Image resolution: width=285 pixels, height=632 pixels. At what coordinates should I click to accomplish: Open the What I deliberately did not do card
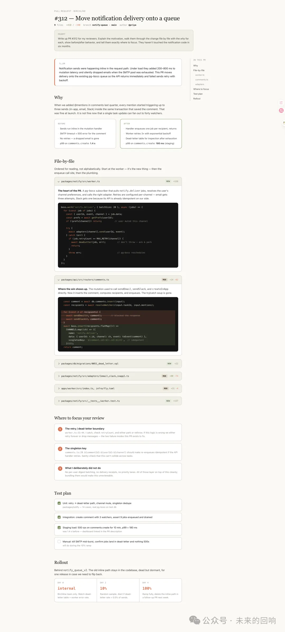click(118, 472)
